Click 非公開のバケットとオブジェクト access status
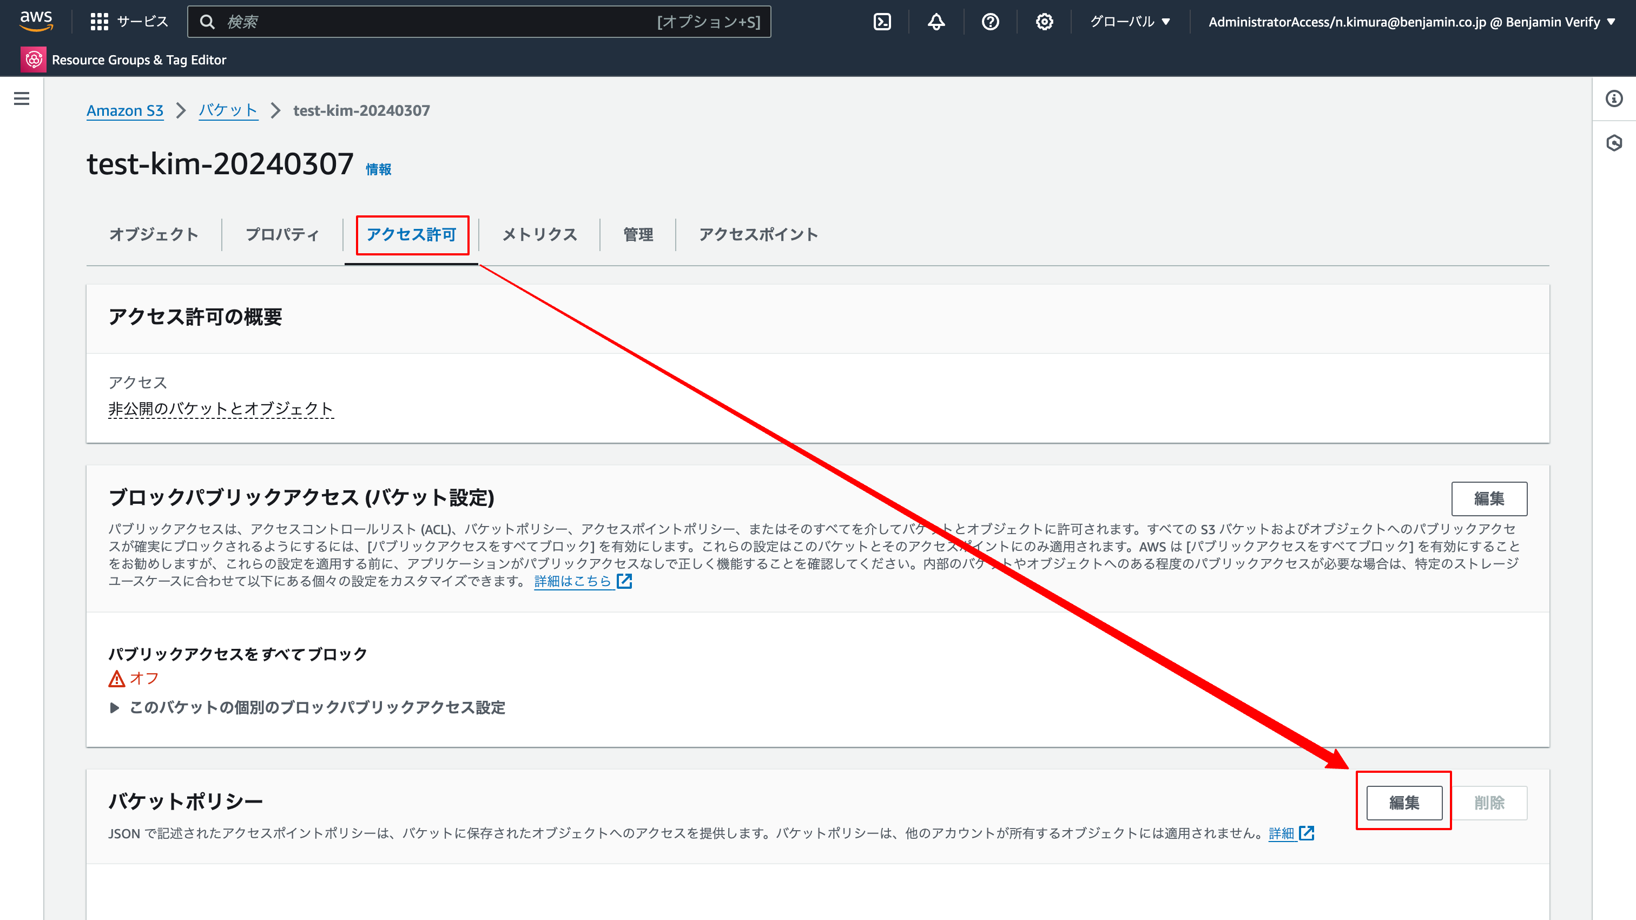The width and height of the screenshot is (1636, 920). (221, 409)
